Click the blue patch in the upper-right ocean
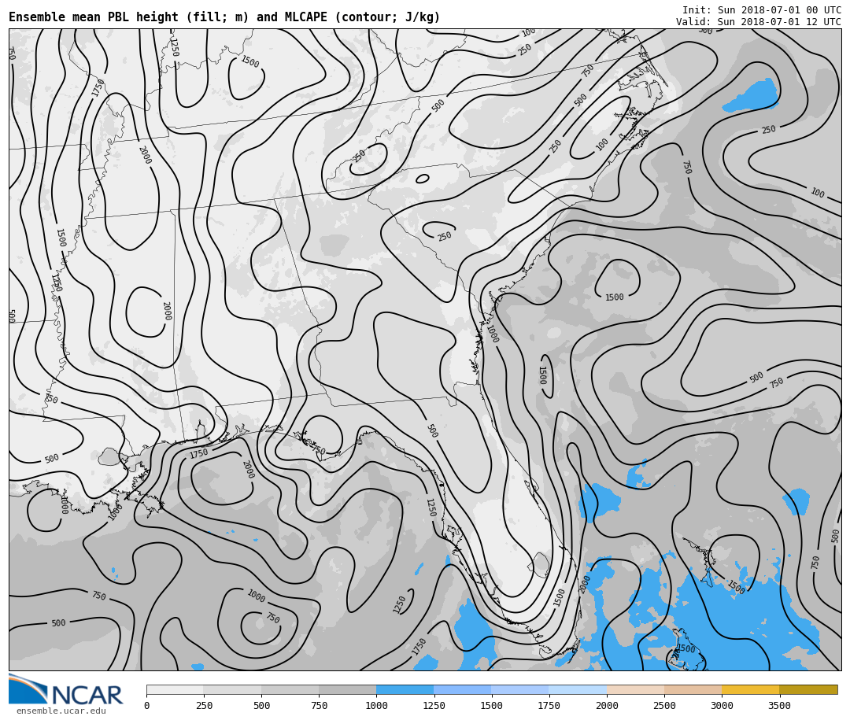The height and width of the screenshot is (720, 850). 752,96
